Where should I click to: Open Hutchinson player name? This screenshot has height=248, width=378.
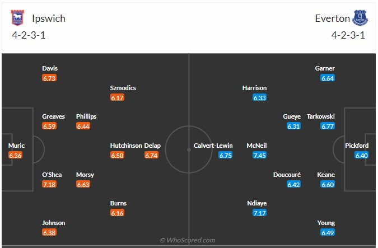(126, 146)
